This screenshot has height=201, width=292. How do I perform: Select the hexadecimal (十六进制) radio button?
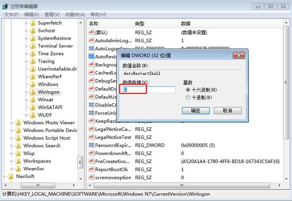pyautogui.click(x=188, y=90)
